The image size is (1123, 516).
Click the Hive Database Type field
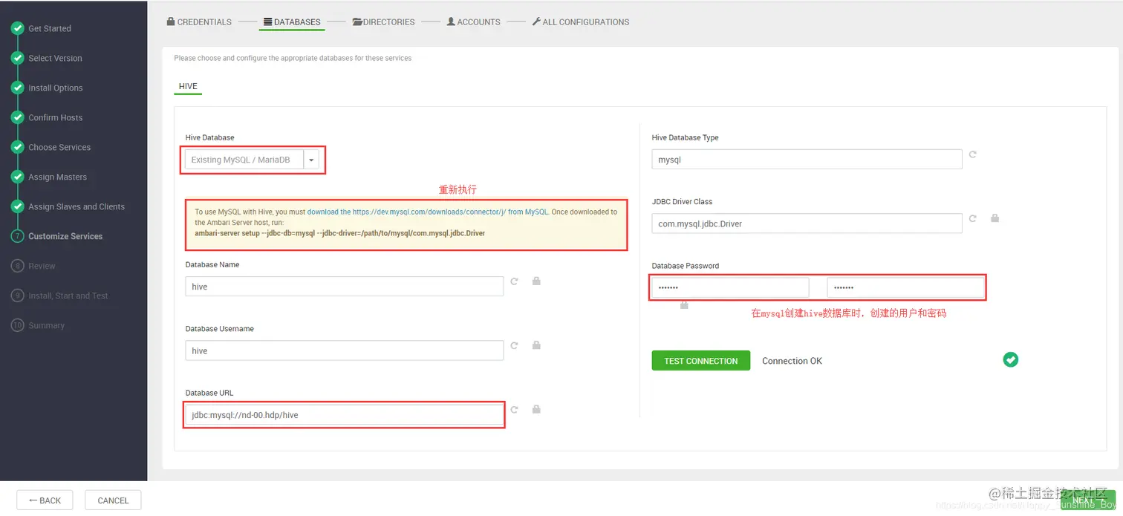tap(807, 160)
